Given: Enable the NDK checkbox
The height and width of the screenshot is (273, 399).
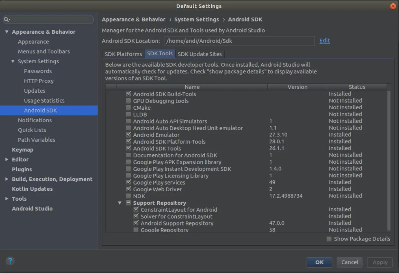Looking at the screenshot, I should pos(128,196).
